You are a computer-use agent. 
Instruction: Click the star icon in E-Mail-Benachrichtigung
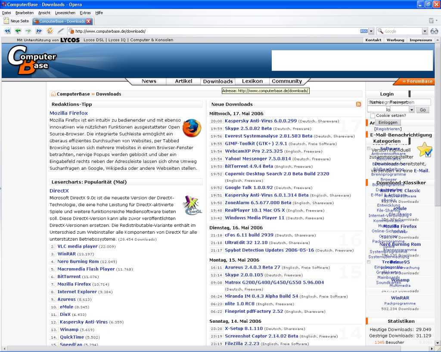point(425,150)
